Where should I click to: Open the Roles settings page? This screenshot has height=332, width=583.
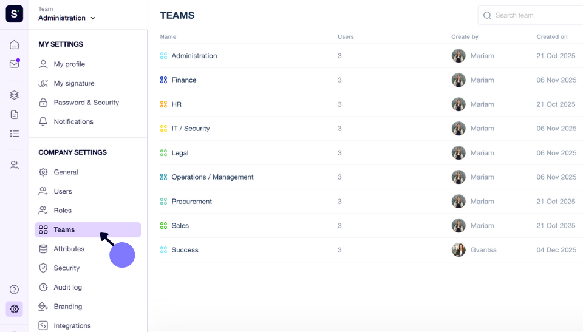coord(63,211)
